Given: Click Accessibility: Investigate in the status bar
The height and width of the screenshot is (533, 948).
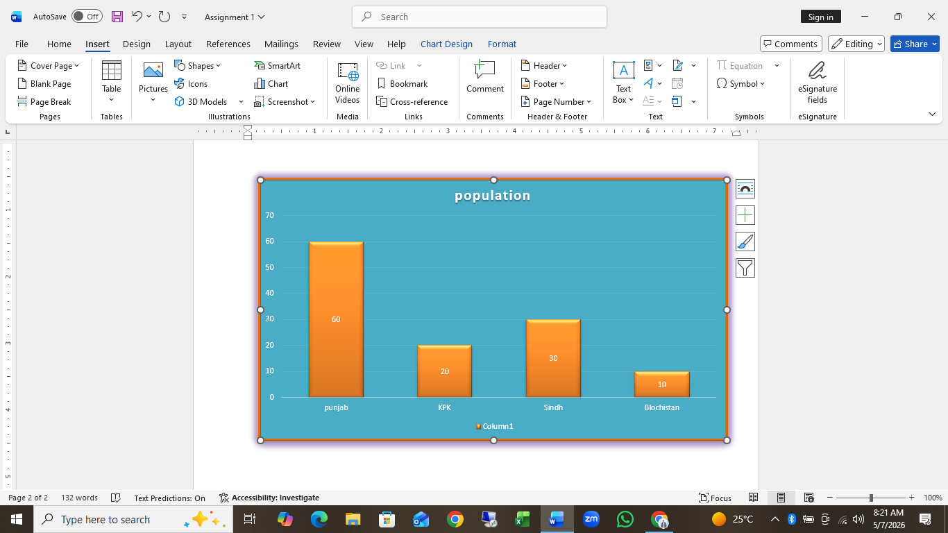Looking at the screenshot, I should 269,498.
